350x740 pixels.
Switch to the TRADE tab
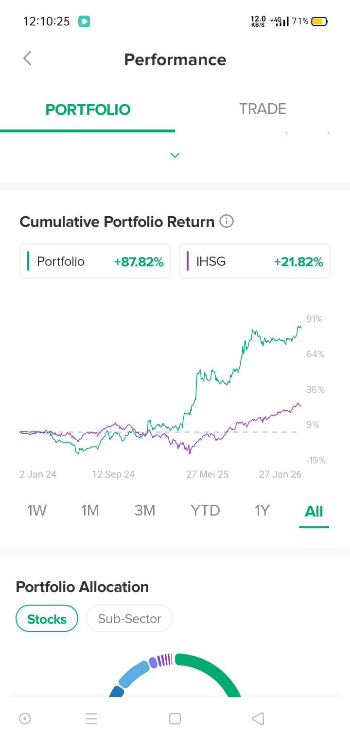[262, 109]
